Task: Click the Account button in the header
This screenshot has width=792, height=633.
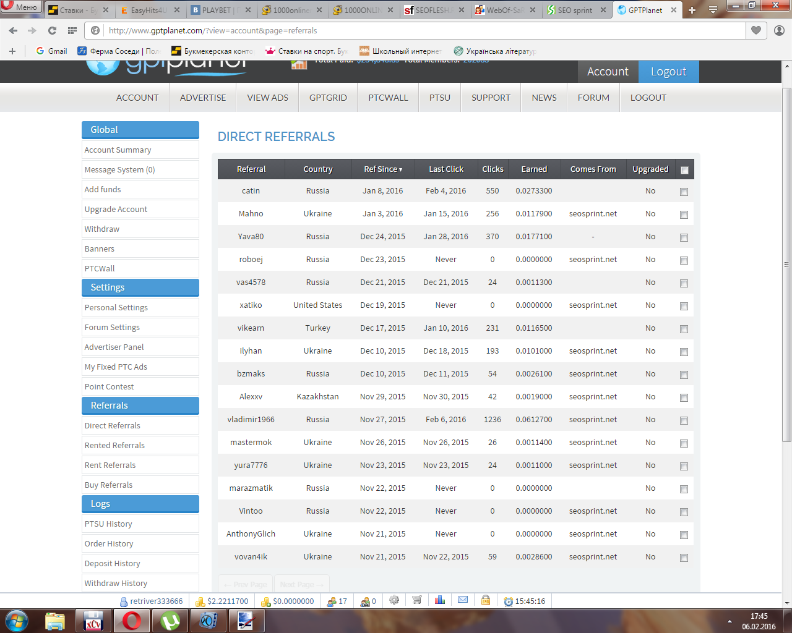Action: pyautogui.click(x=608, y=72)
